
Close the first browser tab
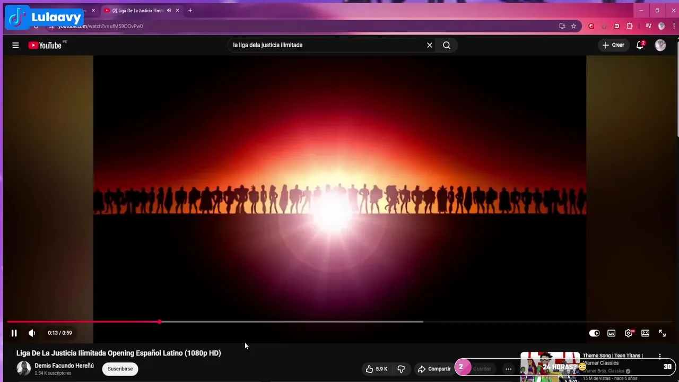[93, 11]
